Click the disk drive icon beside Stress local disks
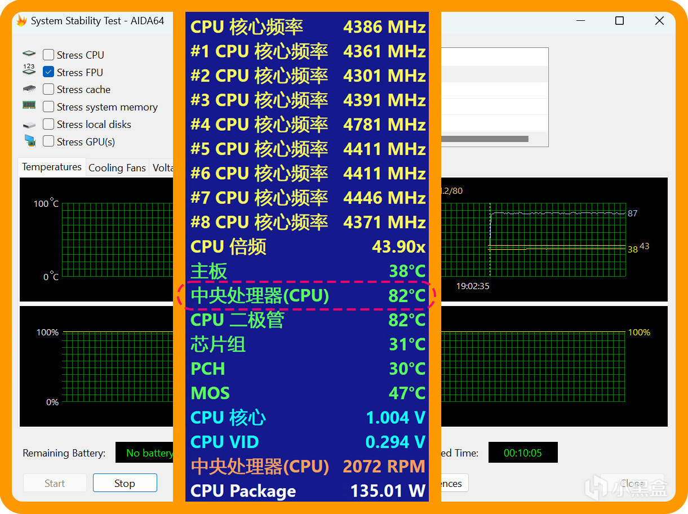This screenshot has height=514, width=688. [29, 125]
